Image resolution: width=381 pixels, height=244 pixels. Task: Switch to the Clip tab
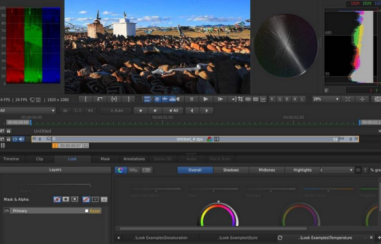click(39, 159)
